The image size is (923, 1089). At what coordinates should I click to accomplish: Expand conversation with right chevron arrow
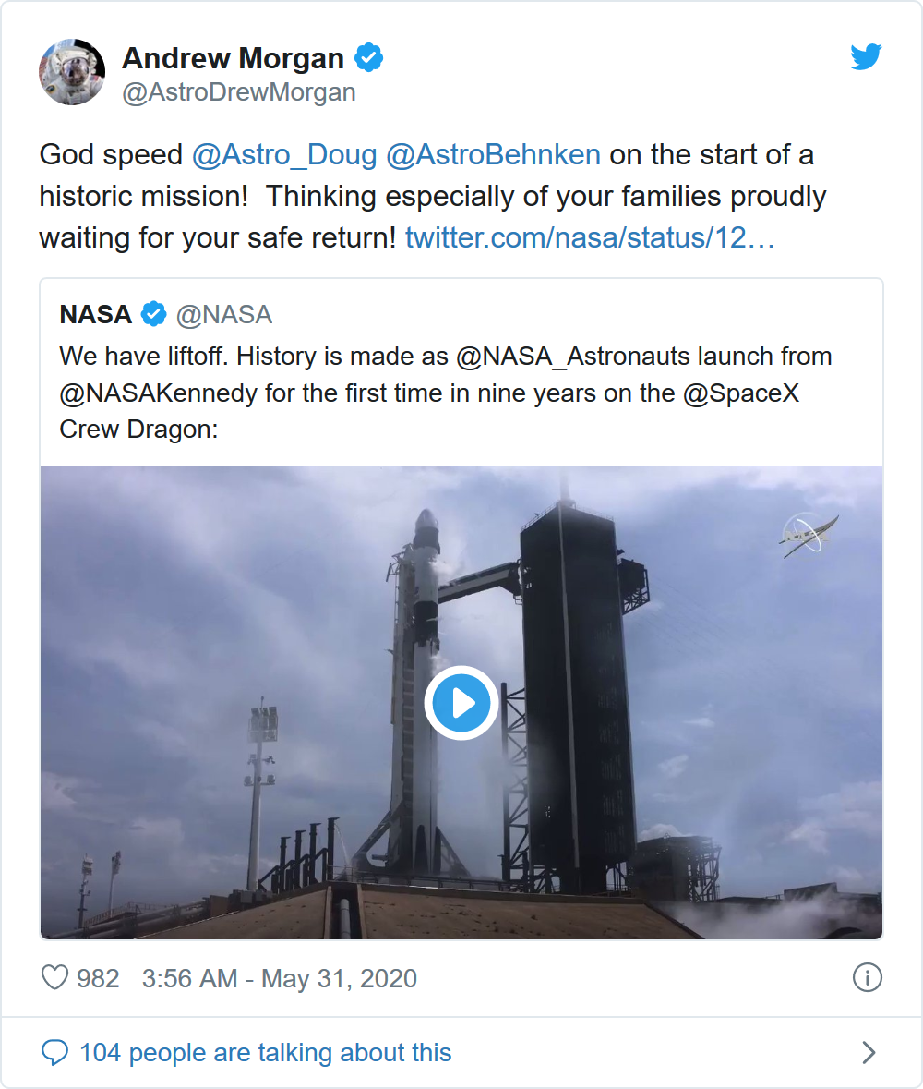point(868,1052)
